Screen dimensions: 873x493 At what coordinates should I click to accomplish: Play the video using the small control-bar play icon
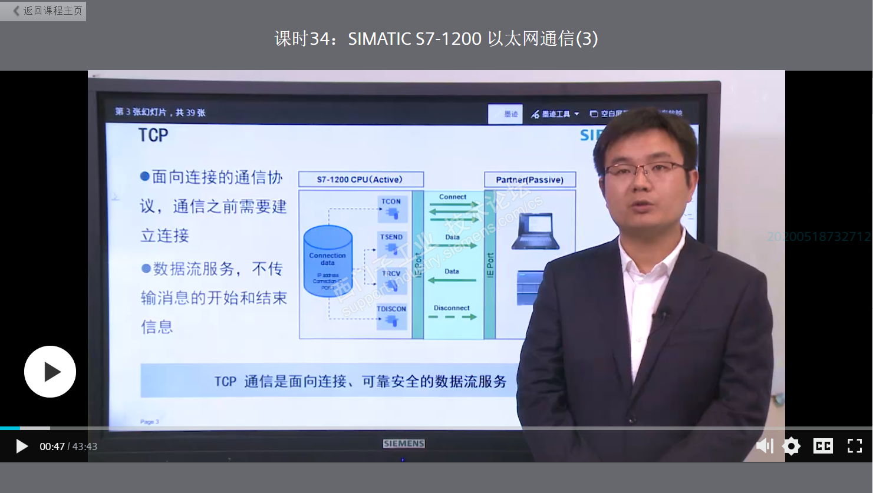(x=22, y=446)
